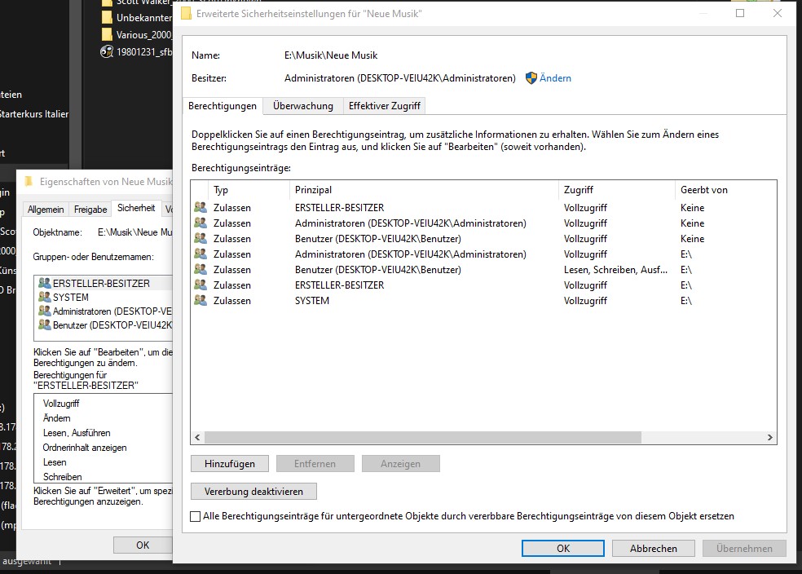Sort entries by Prinzipal column header
Viewport: 802px width, 574px height.
click(x=424, y=190)
